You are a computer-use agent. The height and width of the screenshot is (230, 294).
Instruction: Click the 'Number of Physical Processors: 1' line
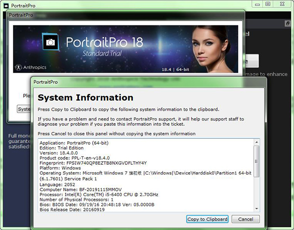pos(76,200)
